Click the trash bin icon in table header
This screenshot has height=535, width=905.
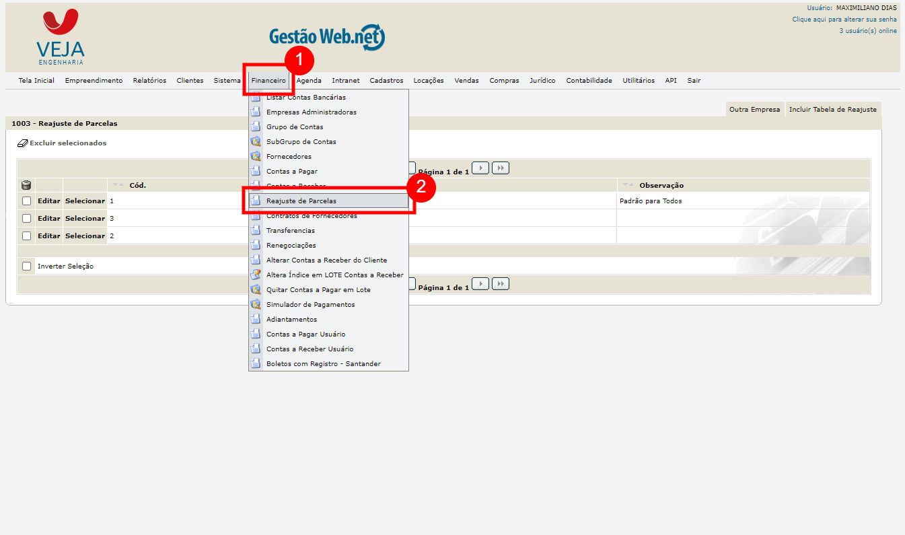click(x=26, y=185)
